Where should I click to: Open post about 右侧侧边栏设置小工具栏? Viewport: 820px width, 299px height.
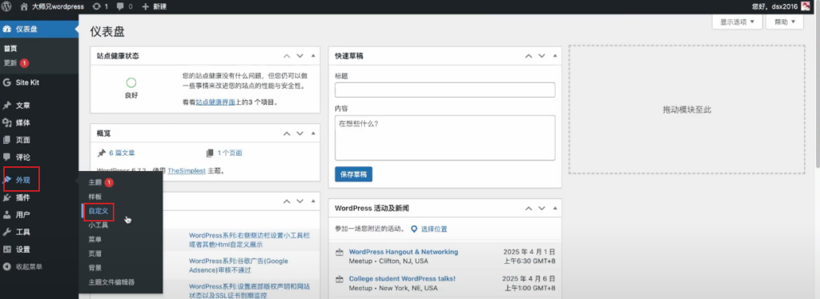point(251,240)
